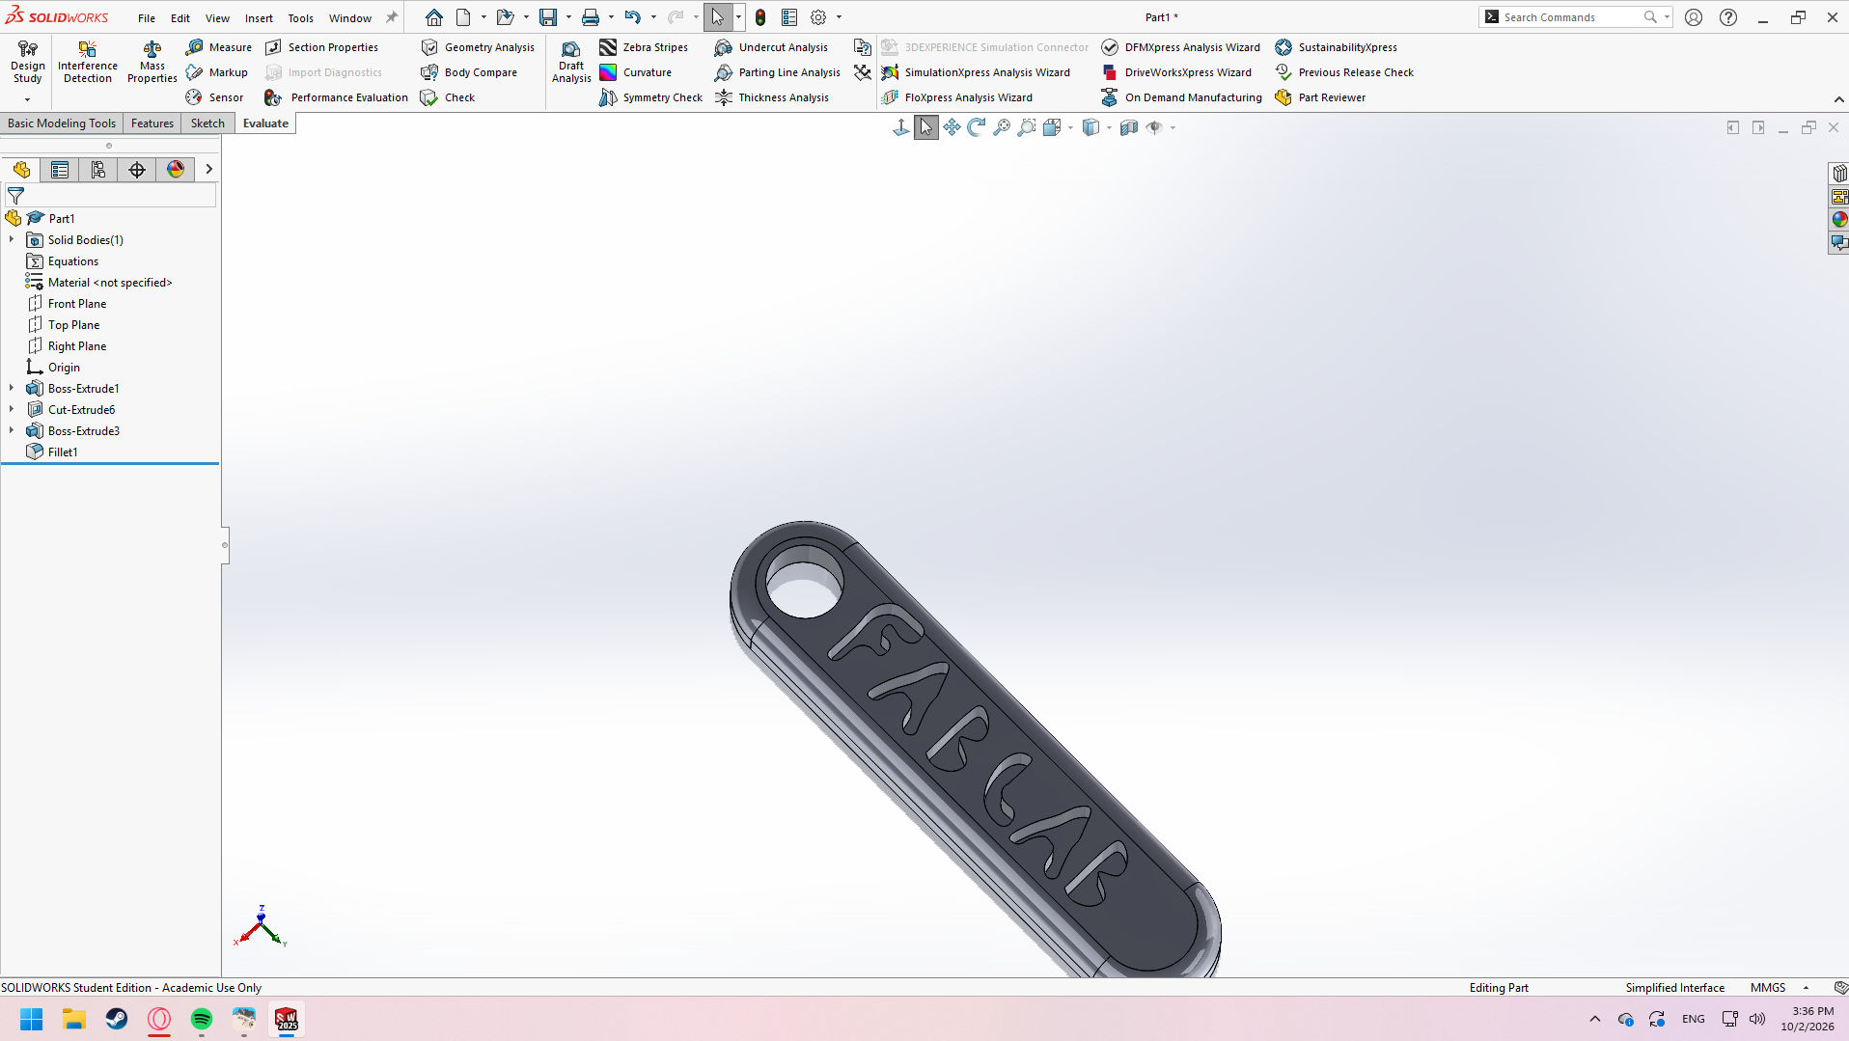
Task: Launch FloXpress Analysis Wizard
Action: (957, 97)
